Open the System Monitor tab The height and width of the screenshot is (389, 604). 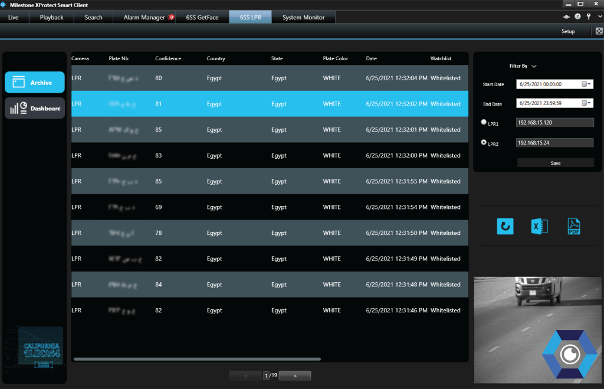coord(304,17)
